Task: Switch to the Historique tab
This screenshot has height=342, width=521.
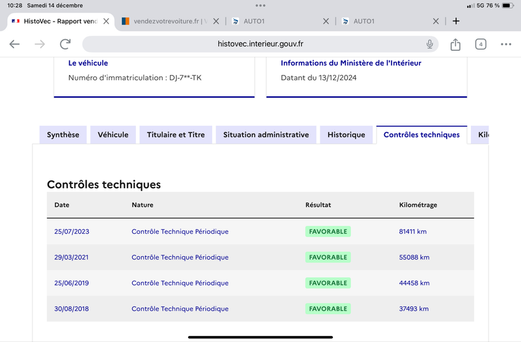Action: [346, 135]
